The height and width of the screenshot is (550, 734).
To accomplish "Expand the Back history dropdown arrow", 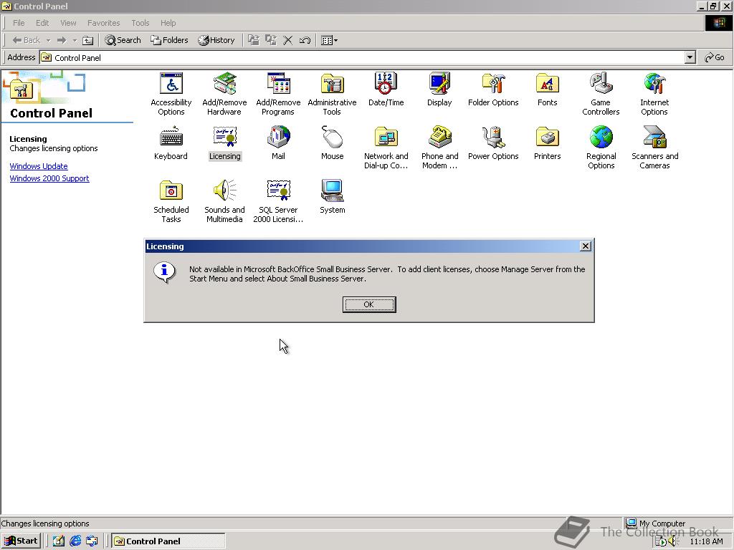I will coord(48,40).
